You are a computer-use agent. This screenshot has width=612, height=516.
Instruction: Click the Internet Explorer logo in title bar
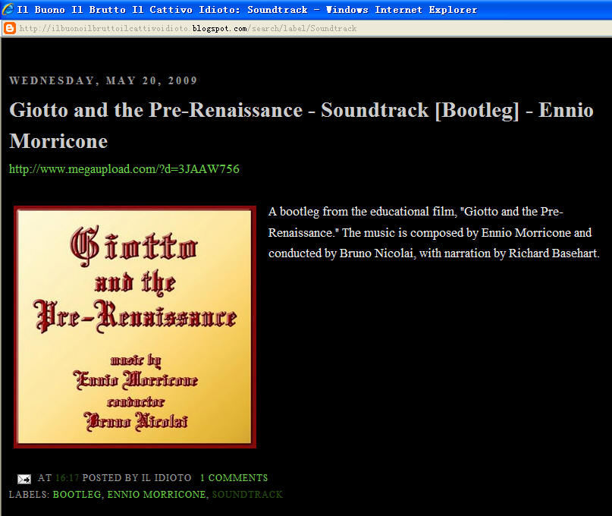coord(8,9)
